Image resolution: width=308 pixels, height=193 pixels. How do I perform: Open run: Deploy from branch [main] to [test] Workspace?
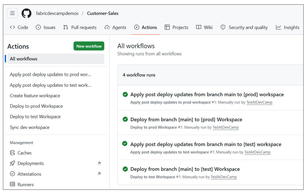[185, 169]
